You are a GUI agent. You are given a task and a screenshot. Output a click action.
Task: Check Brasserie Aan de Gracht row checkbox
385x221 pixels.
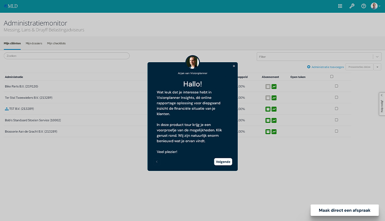pos(337,131)
